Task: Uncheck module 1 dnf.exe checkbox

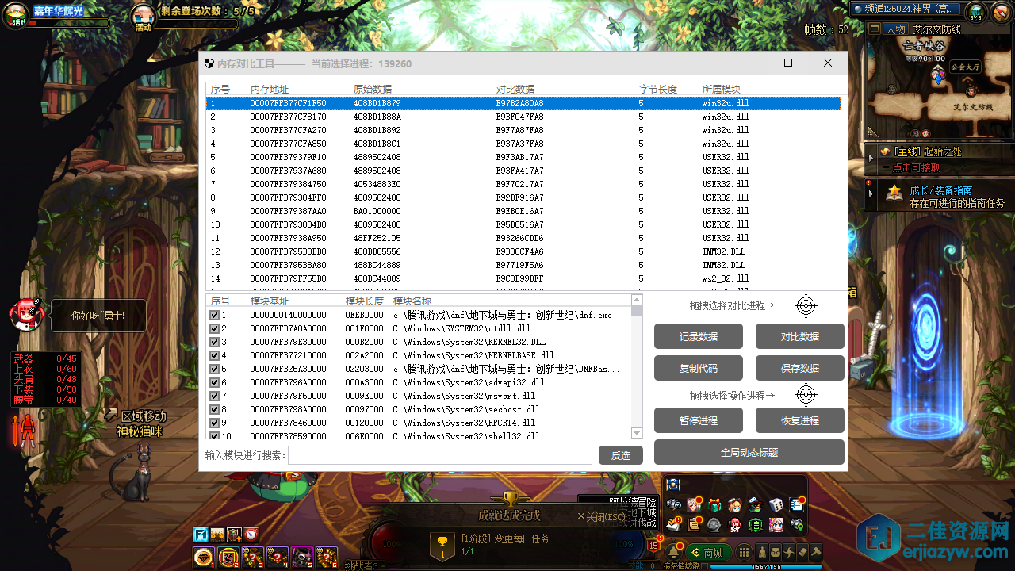Action: (x=214, y=315)
